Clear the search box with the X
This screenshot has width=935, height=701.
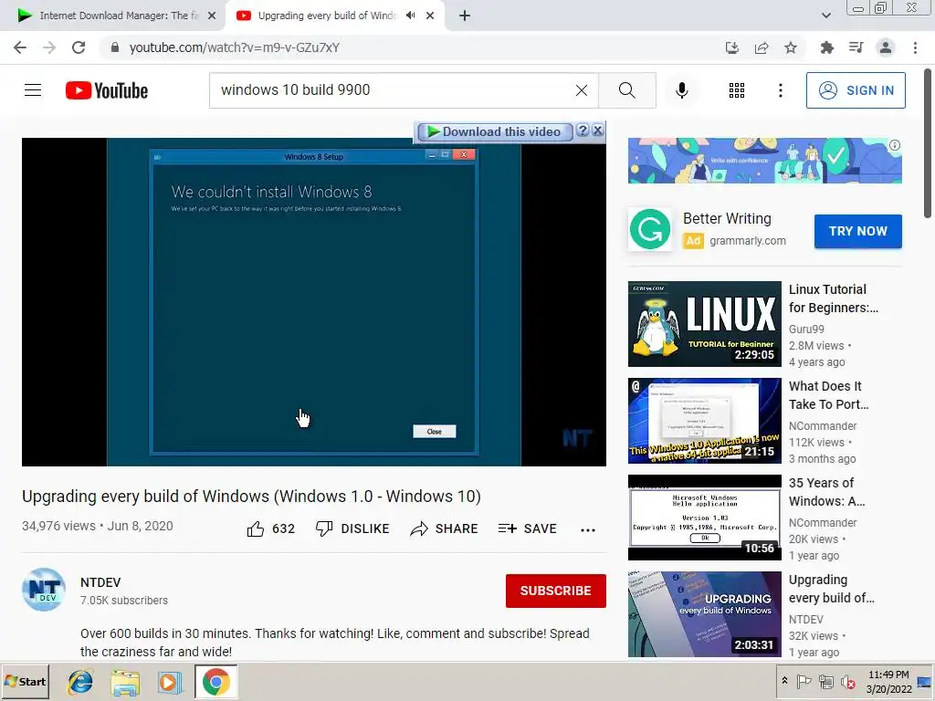tap(582, 90)
